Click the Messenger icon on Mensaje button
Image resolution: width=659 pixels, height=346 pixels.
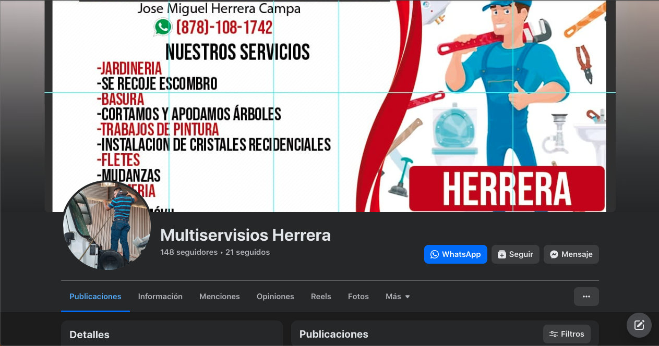[554, 254]
